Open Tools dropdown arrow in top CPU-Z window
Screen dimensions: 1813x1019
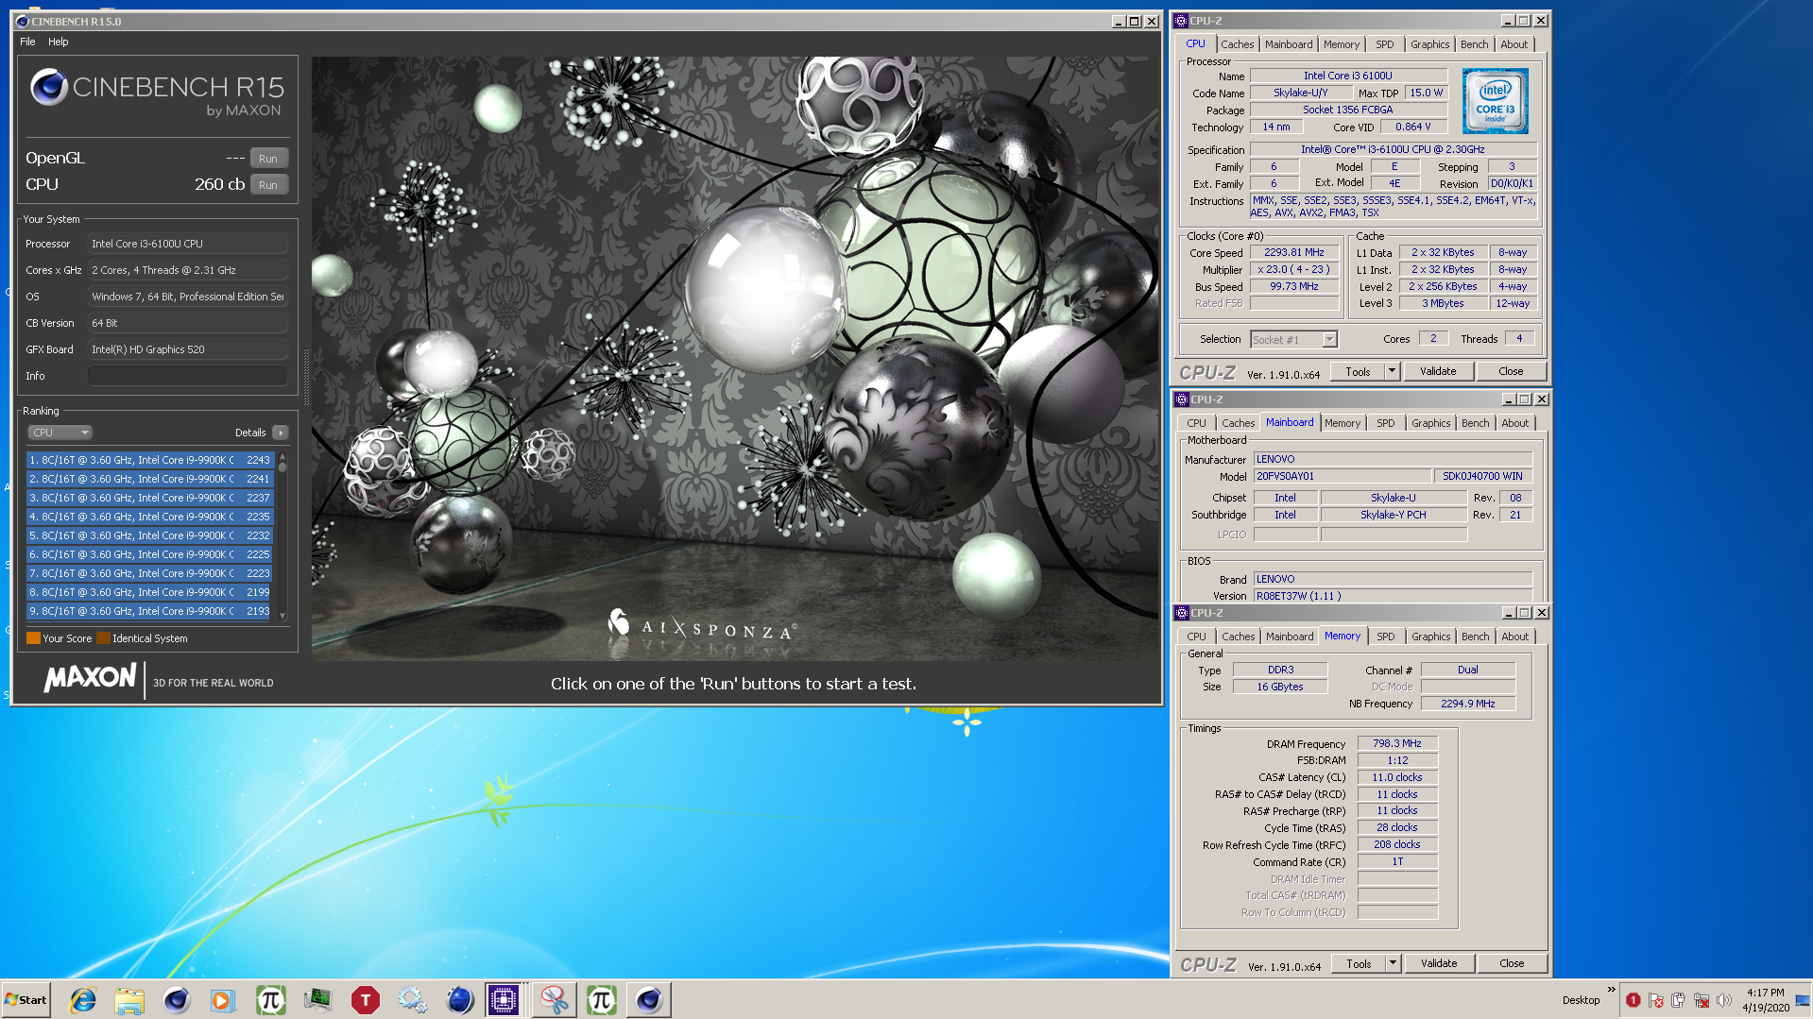[1392, 372]
